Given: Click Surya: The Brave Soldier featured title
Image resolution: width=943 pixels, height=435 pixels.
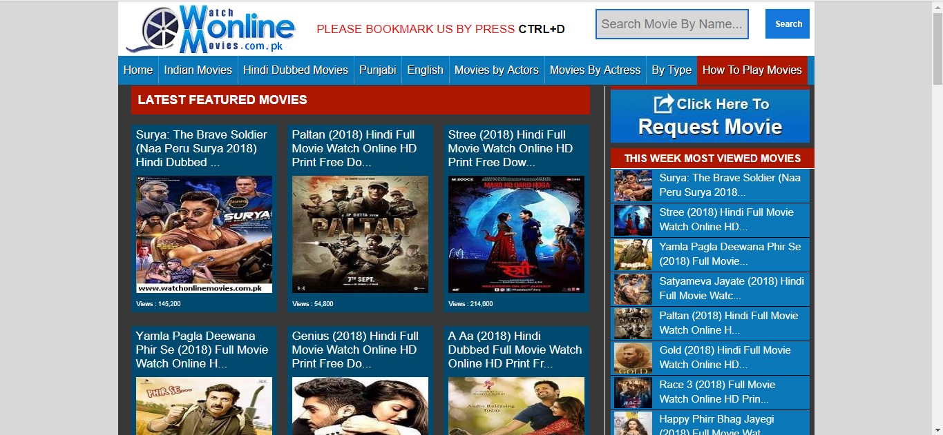Looking at the screenshot, I should (x=202, y=148).
